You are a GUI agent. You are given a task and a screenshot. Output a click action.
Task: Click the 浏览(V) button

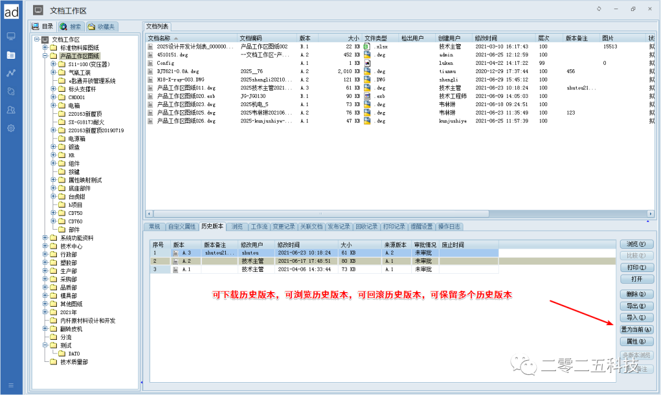point(637,244)
